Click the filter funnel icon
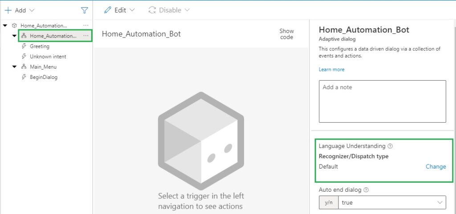456x214 pixels. coord(84,10)
